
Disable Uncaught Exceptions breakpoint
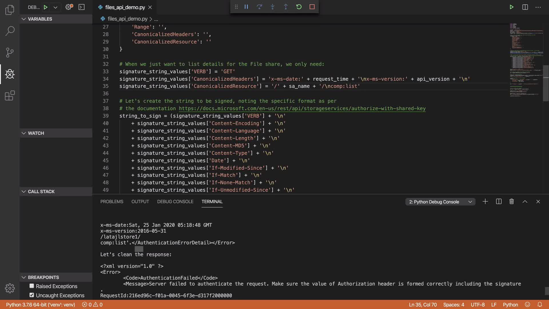pos(32,295)
